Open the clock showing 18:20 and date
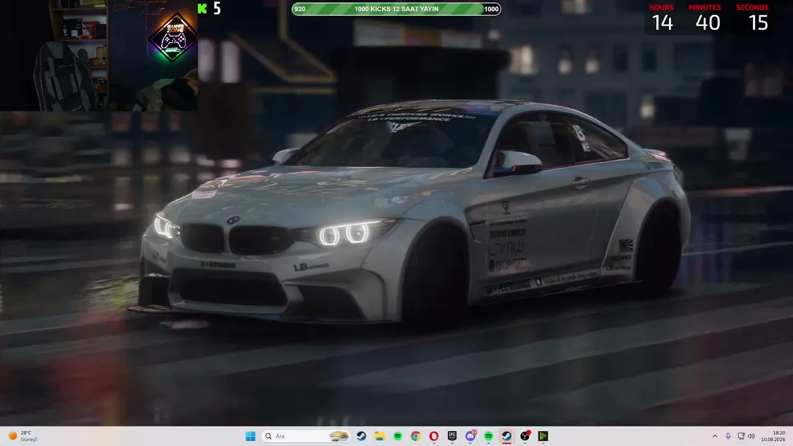Screen dimensions: 793x446 [x=774, y=436]
